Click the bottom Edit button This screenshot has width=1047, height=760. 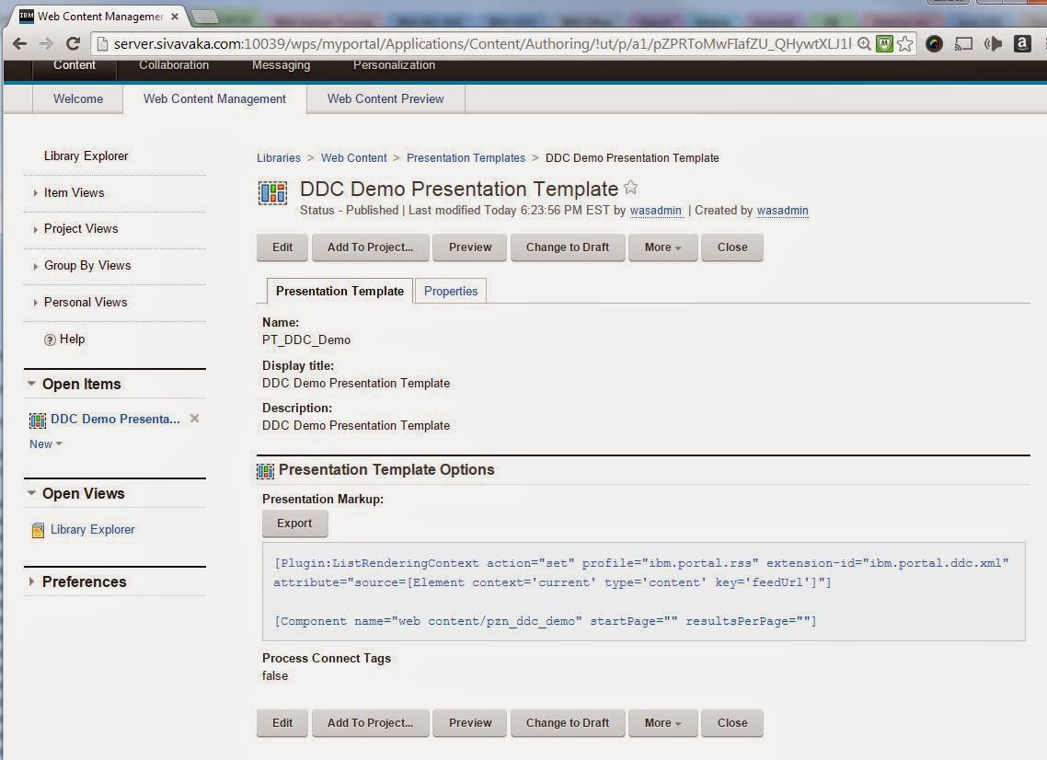coord(282,722)
